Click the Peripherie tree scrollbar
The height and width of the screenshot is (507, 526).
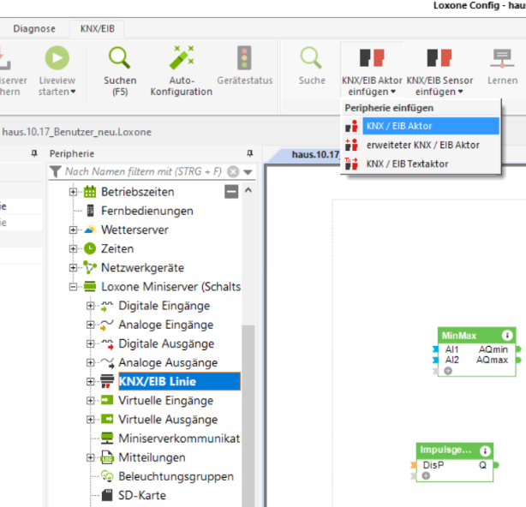click(x=248, y=416)
